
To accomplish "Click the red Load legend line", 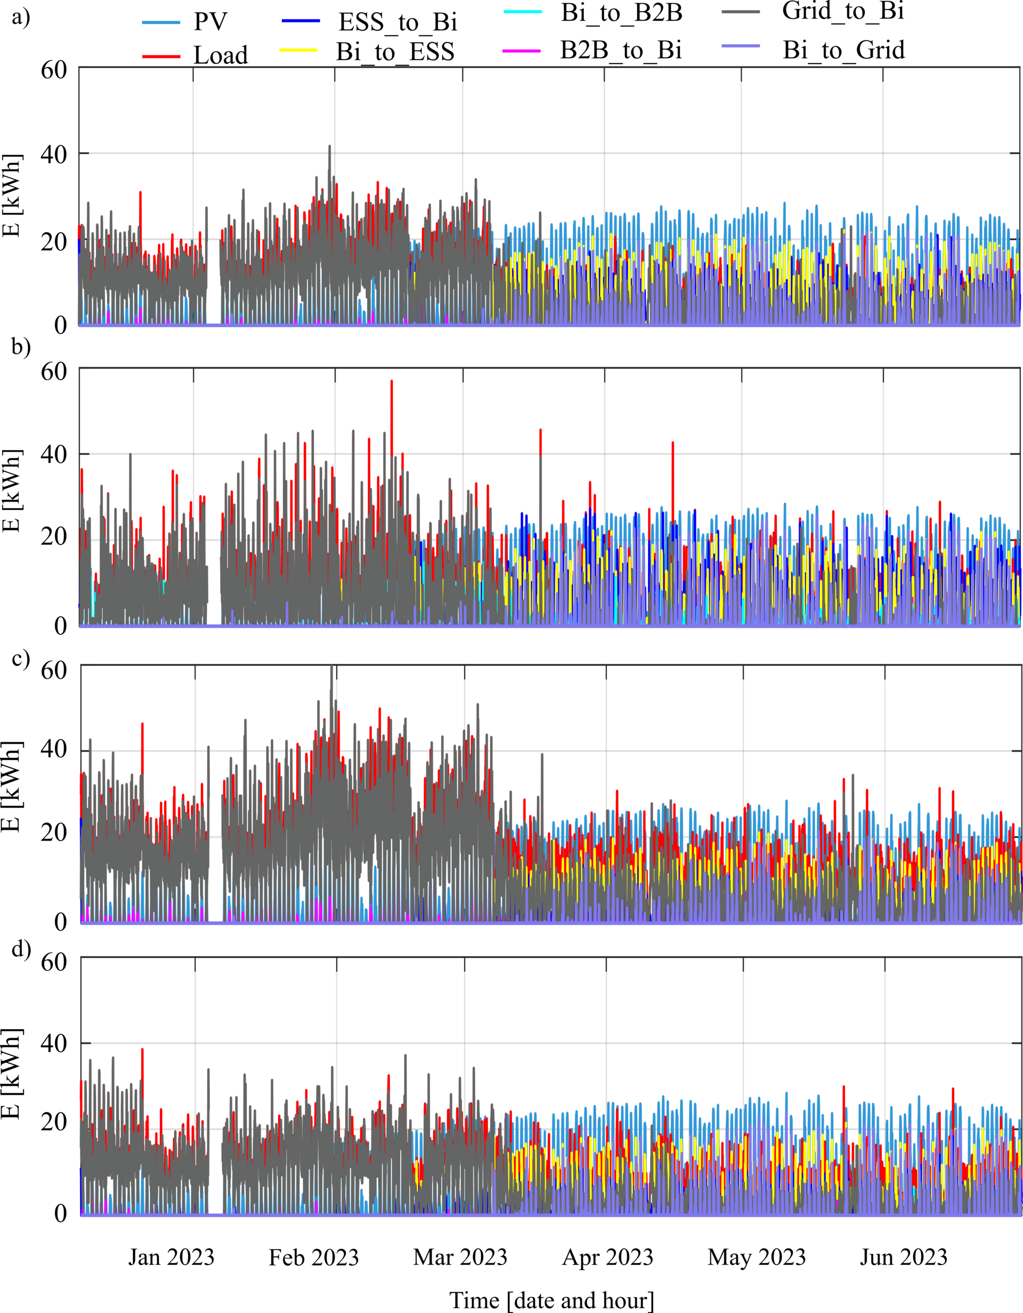I will [160, 56].
